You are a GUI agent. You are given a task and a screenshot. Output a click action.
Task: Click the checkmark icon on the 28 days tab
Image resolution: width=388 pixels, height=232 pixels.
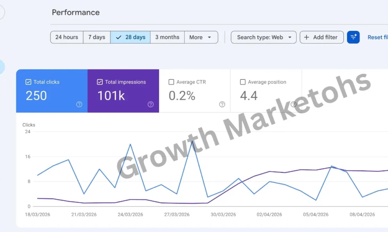click(x=118, y=37)
